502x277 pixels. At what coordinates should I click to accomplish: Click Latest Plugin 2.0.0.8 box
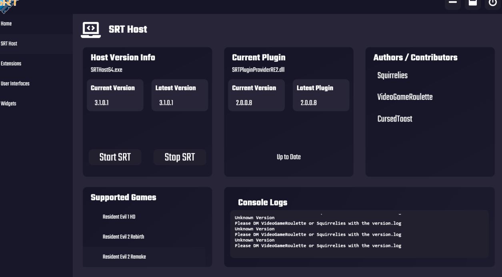coord(321,95)
